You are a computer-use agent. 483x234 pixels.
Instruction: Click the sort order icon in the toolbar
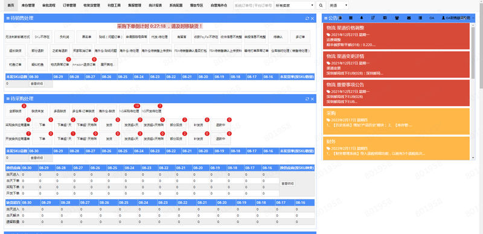(373, 18)
